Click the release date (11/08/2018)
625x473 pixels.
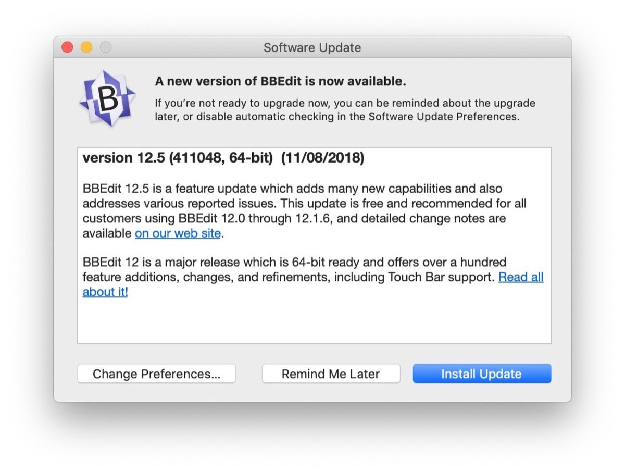[322, 158]
